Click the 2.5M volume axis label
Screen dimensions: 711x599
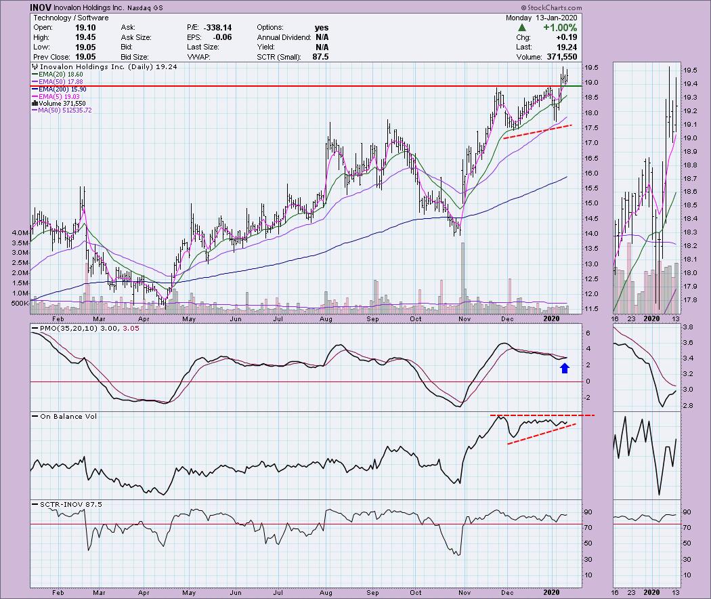click(20, 263)
